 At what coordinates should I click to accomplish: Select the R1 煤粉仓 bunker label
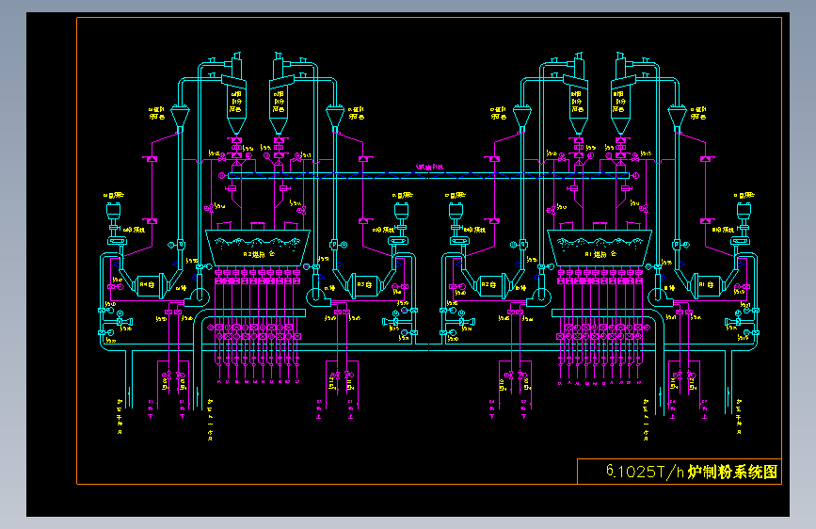click(600, 254)
